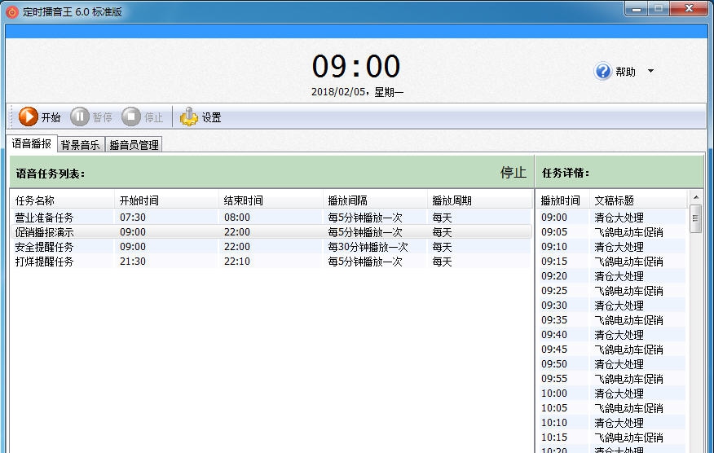Click the 22:10 end time cell
The height and width of the screenshot is (453, 714).
[237, 261]
